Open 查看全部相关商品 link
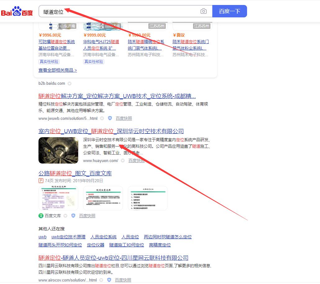The width and height of the screenshot is (320, 284). click(57, 70)
